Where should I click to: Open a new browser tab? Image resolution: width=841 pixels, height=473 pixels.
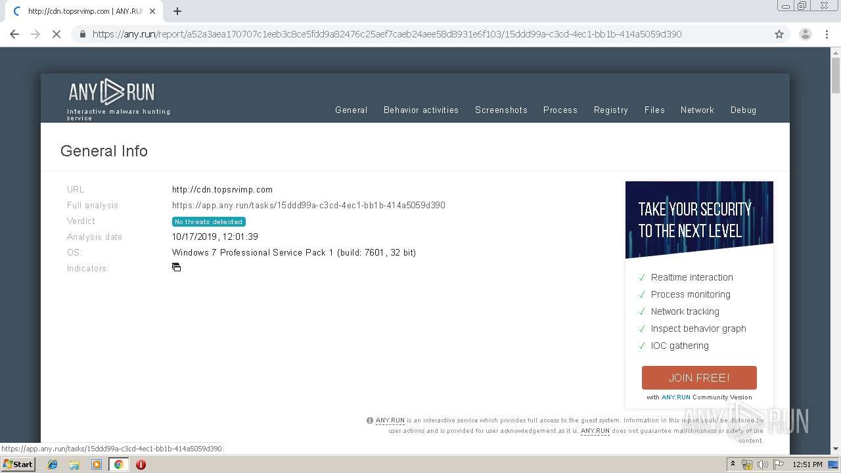coord(177,11)
